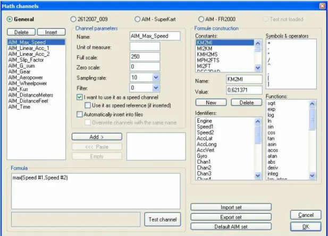
Task: Click the Unit of measure field
Action: point(145,46)
